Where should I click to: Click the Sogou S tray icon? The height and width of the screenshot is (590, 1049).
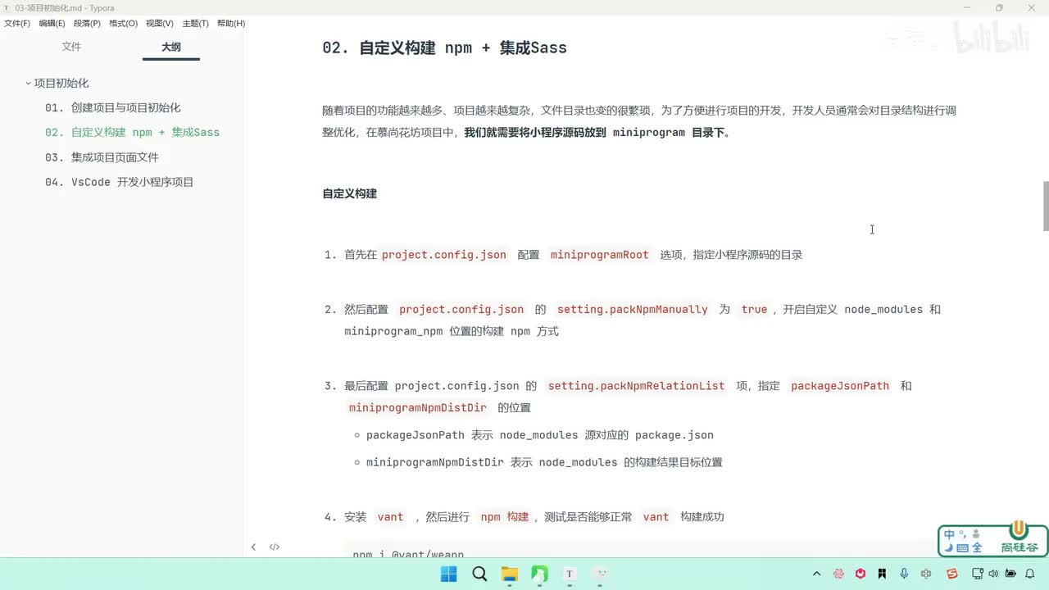click(x=951, y=574)
